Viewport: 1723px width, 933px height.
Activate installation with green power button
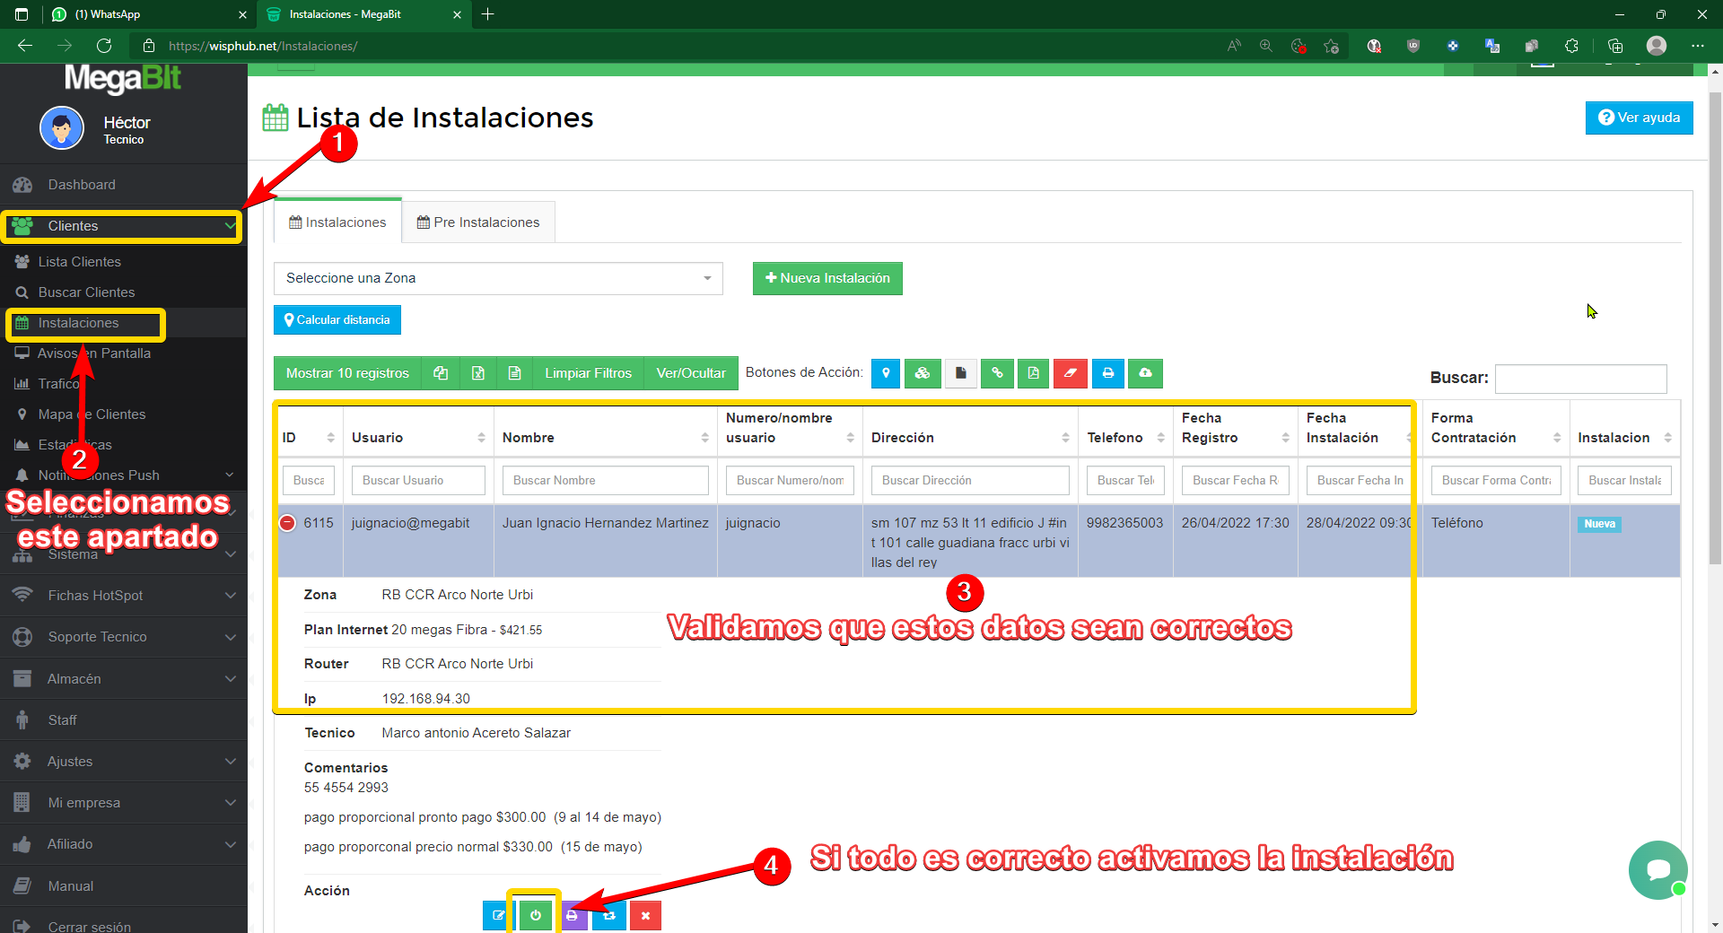click(x=536, y=916)
